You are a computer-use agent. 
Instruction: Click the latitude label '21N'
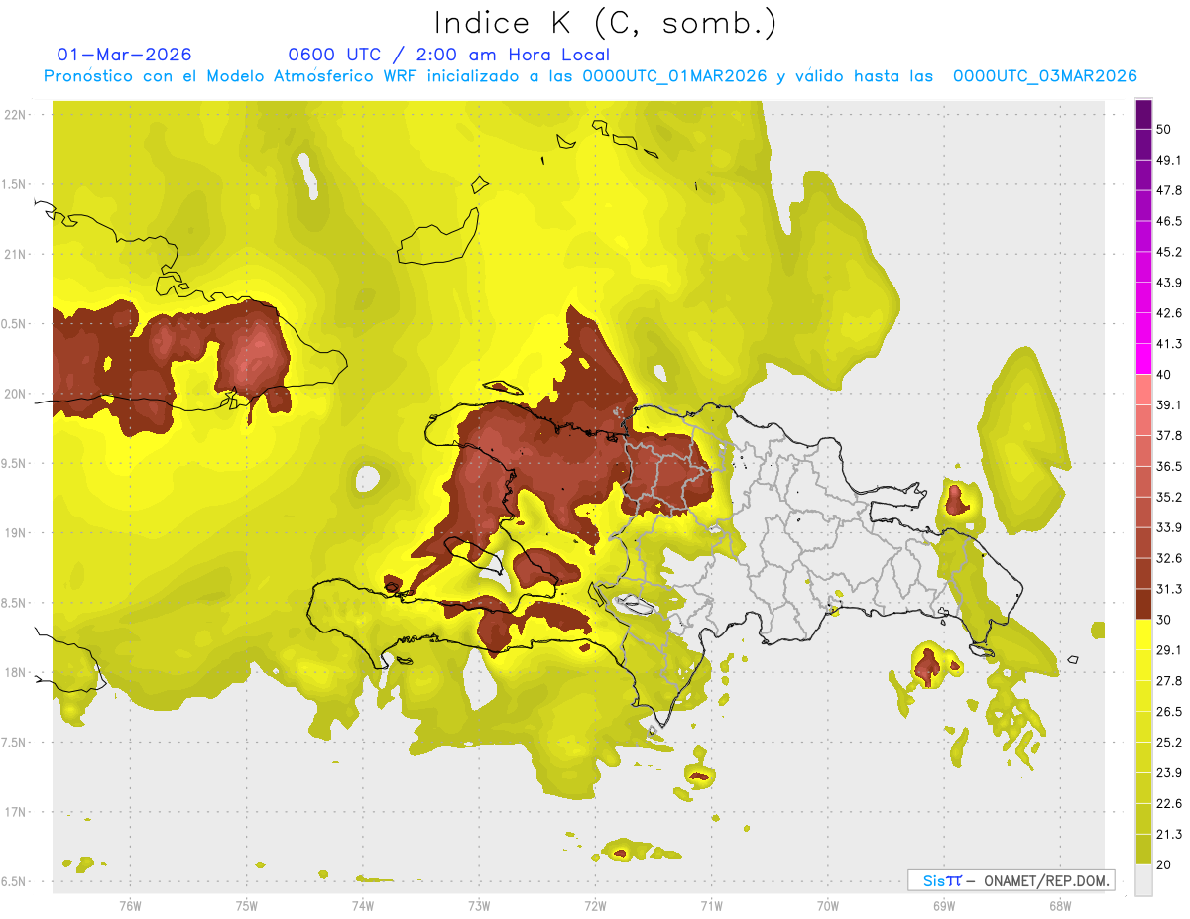[x=17, y=255]
